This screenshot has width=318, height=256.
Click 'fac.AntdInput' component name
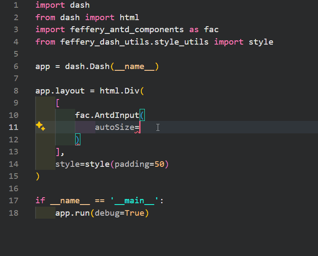(x=107, y=115)
